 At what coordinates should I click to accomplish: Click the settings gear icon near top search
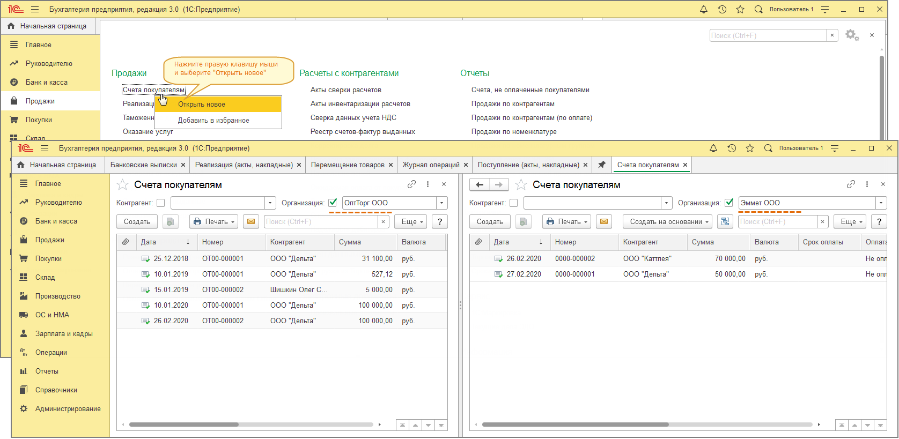pyautogui.click(x=851, y=35)
